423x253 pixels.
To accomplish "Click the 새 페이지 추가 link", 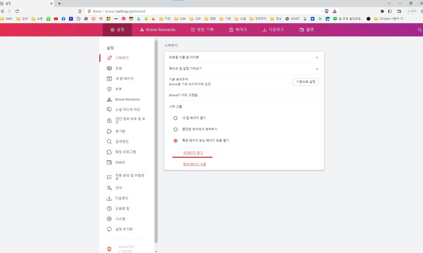I will click(193, 153).
